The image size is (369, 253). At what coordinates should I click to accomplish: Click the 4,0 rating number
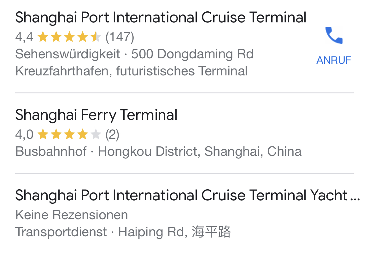pos(24,135)
